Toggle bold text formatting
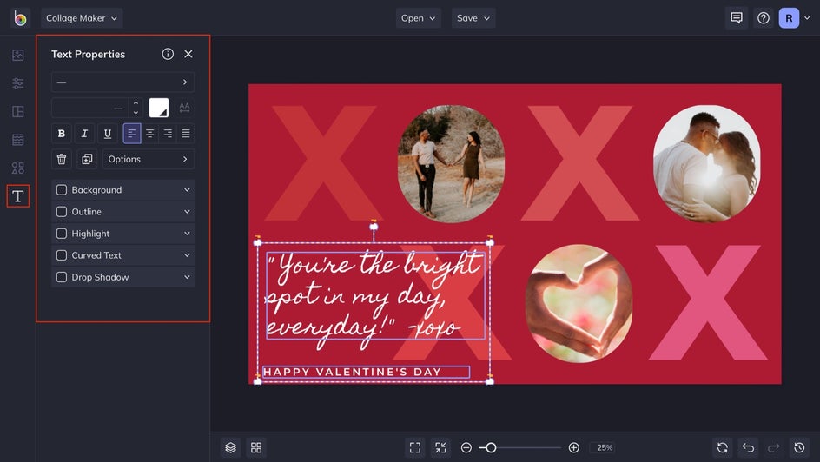Image resolution: width=820 pixels, height=462 pixels. click(x=61, y=133)
